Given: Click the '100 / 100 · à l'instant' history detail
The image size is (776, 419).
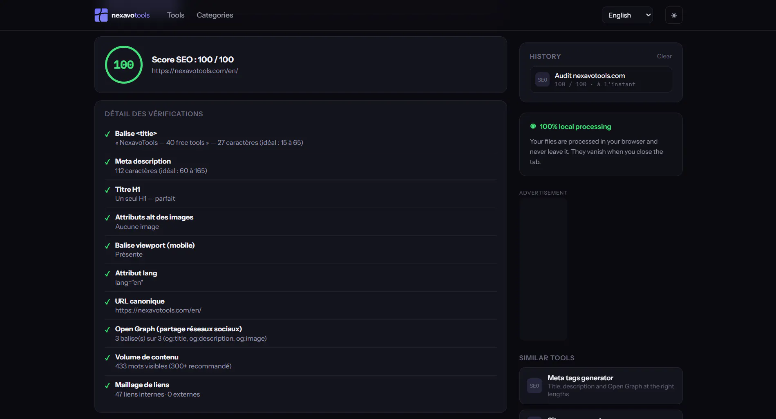Looking at the screenshot, I should [595, 84].
